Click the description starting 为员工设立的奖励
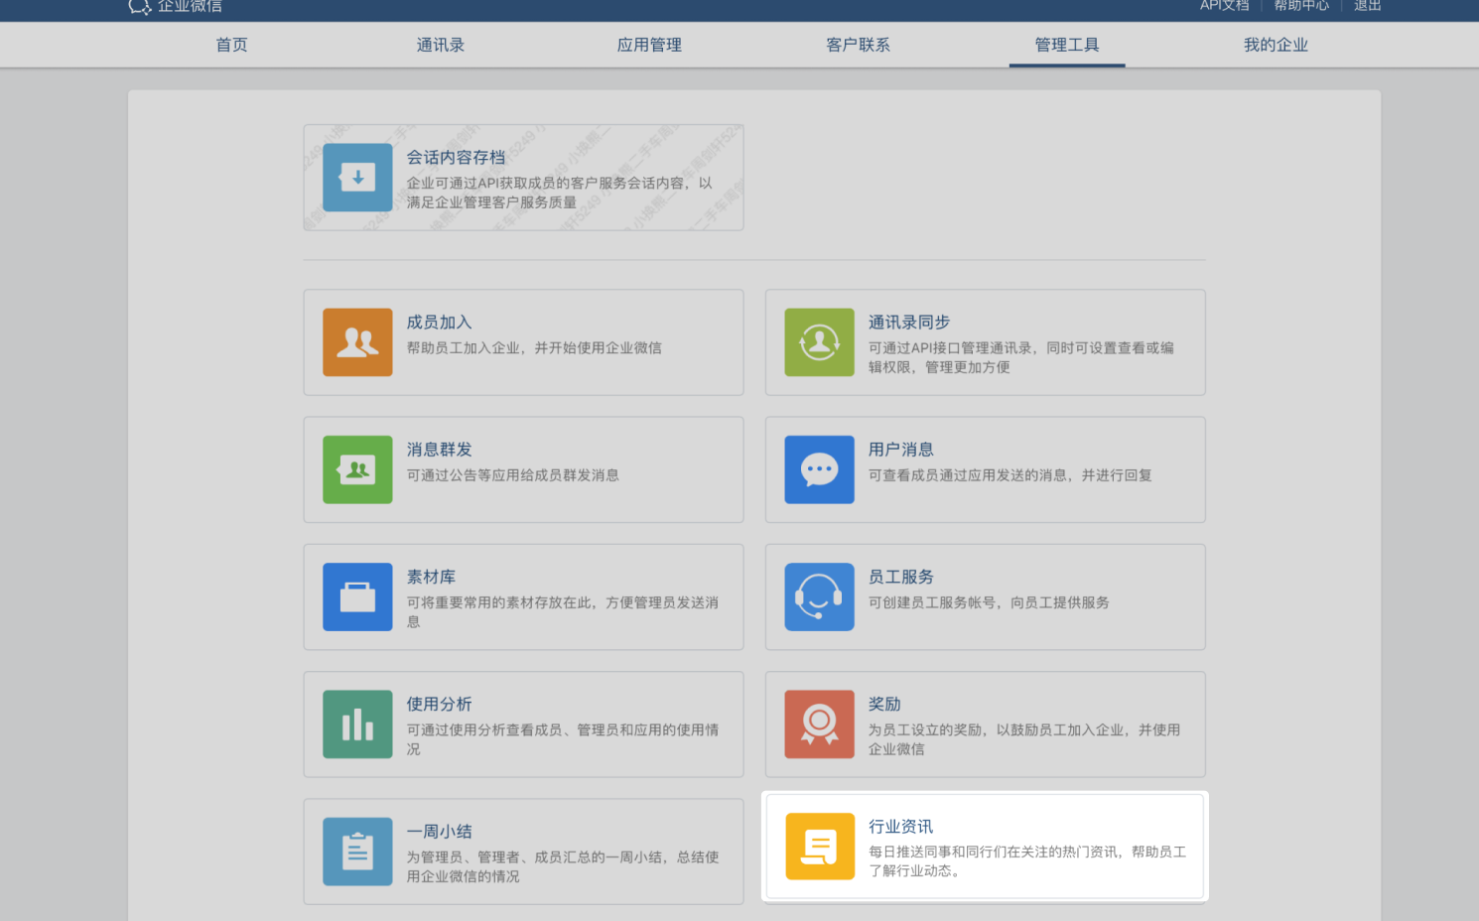The image size is (1479, 921). coord(1024,739)
